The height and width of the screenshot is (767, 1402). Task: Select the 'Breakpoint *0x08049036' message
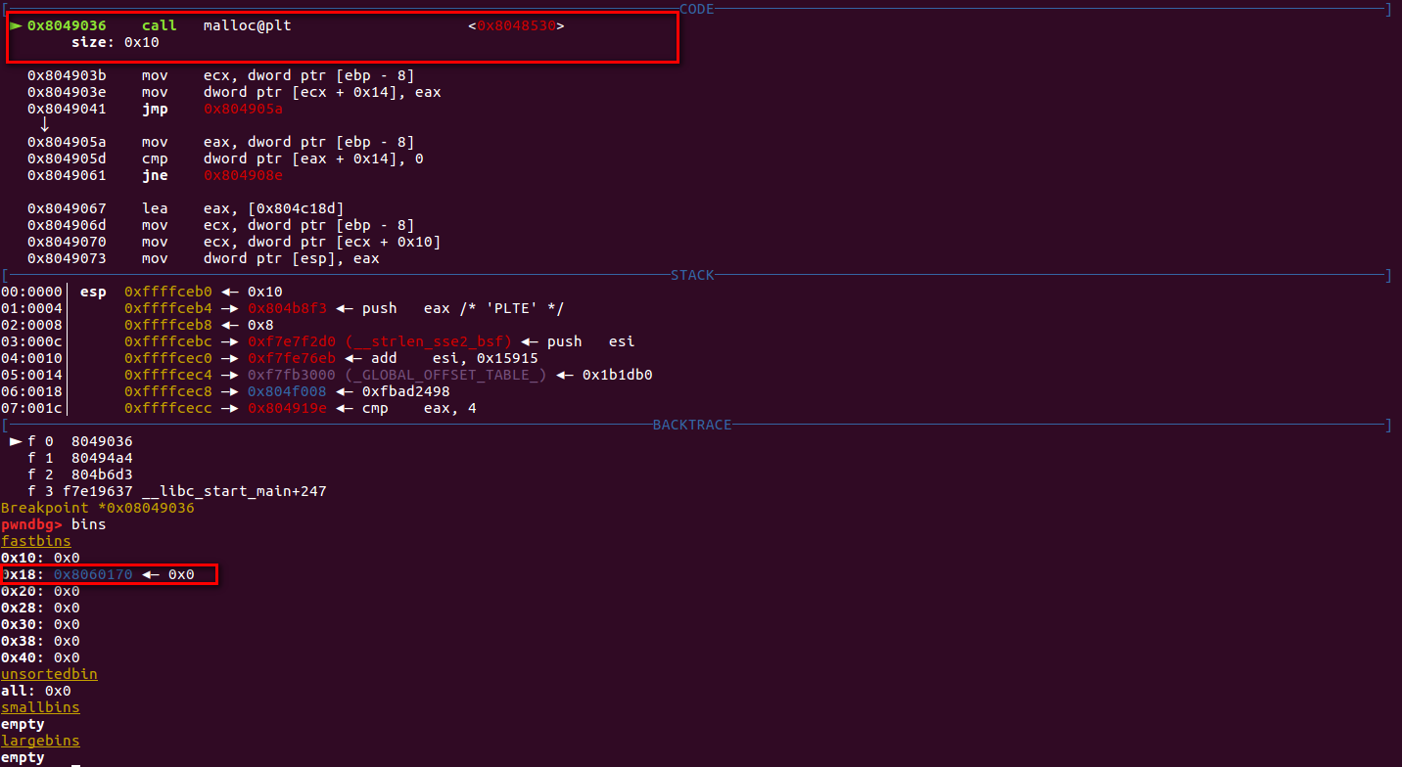pyautogui.click(x=98, y=508)
